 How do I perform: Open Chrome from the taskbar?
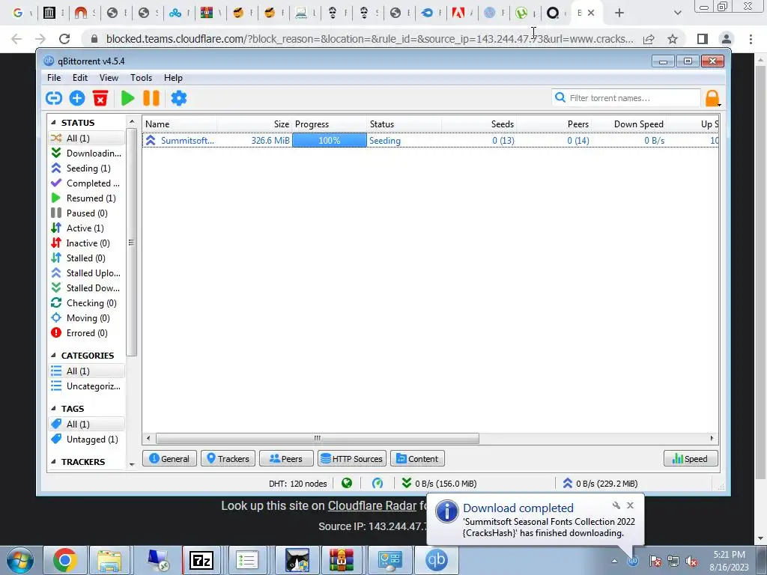65,560
